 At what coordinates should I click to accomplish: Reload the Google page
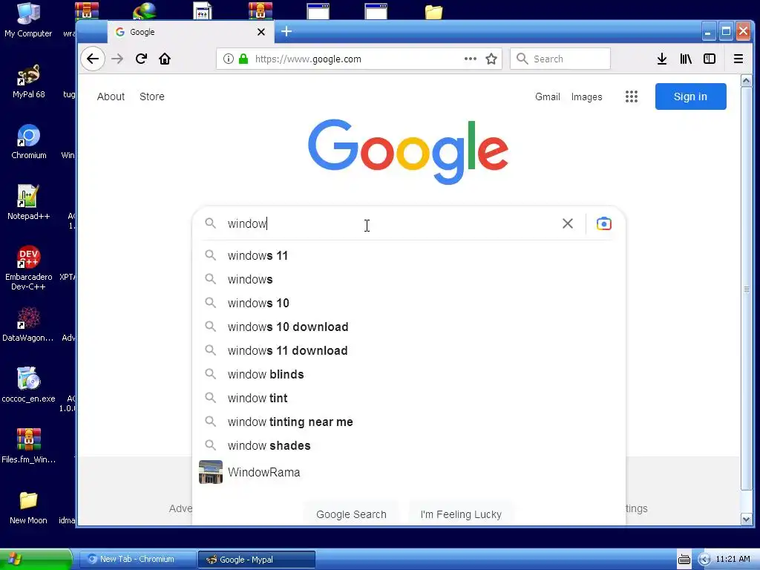click(141, 59)
